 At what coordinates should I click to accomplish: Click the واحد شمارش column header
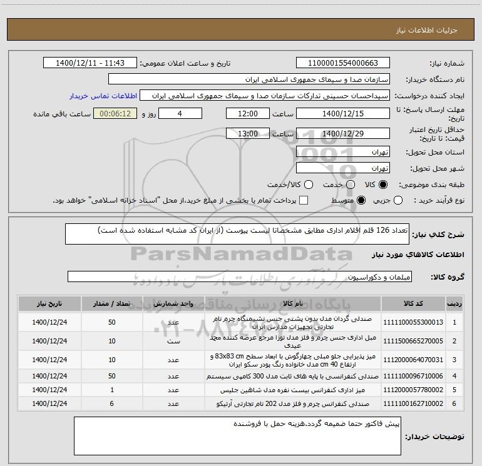(173, 303)
